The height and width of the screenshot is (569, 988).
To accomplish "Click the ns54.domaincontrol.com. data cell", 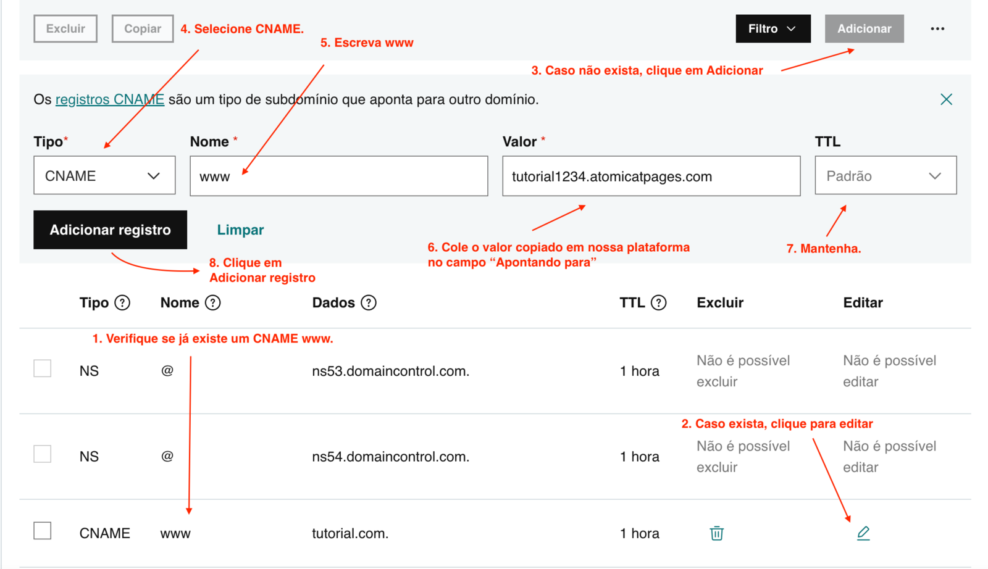I will 391,457.
